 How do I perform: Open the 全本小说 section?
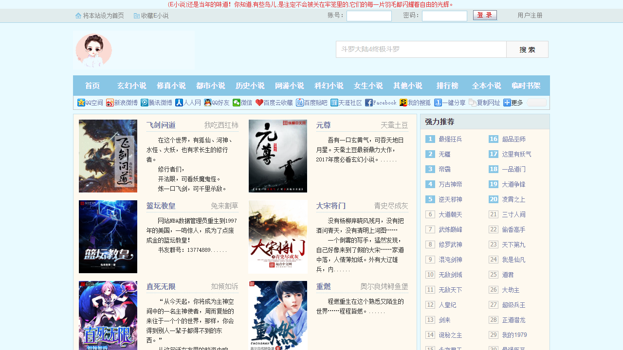487,86
